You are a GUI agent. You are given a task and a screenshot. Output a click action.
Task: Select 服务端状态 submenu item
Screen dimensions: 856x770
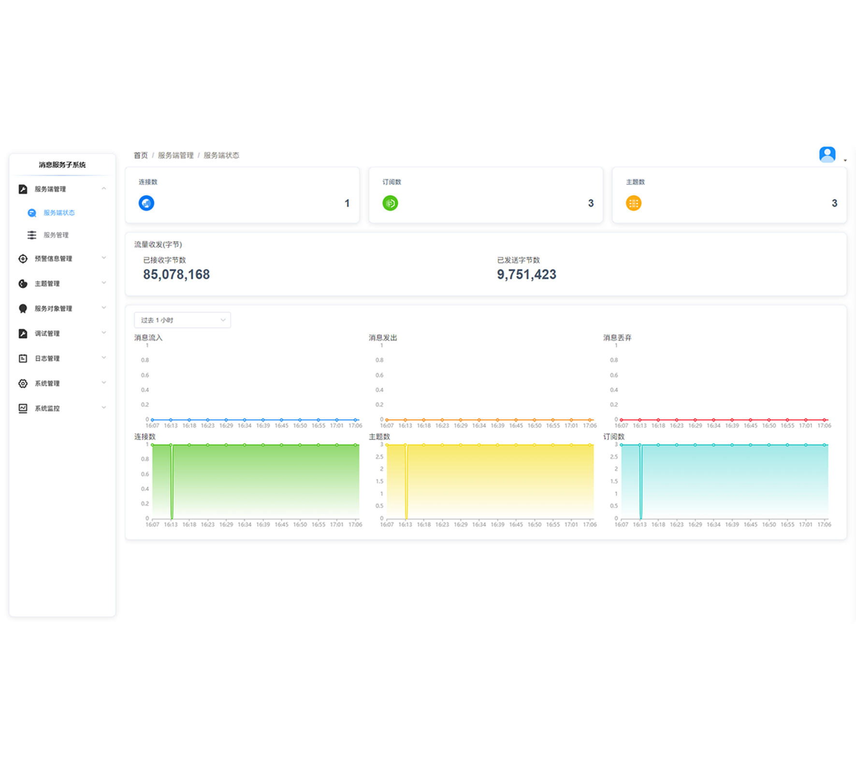click(x=59, y=213)
